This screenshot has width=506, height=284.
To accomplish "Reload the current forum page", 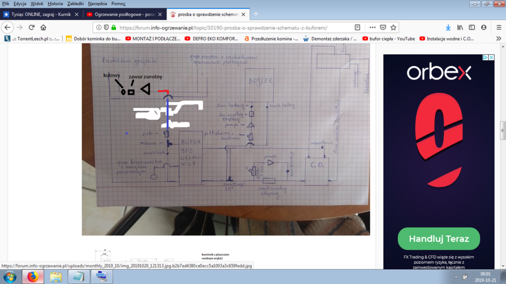I will (31, 27).
